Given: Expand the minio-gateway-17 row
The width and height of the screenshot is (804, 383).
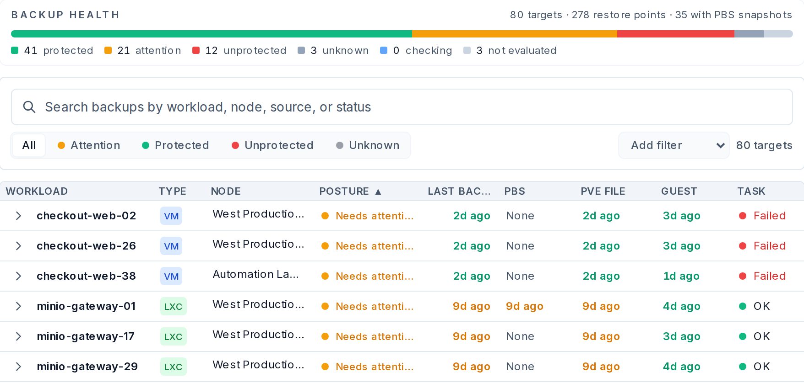Looking at the screenshot, I should coord(18,336).
